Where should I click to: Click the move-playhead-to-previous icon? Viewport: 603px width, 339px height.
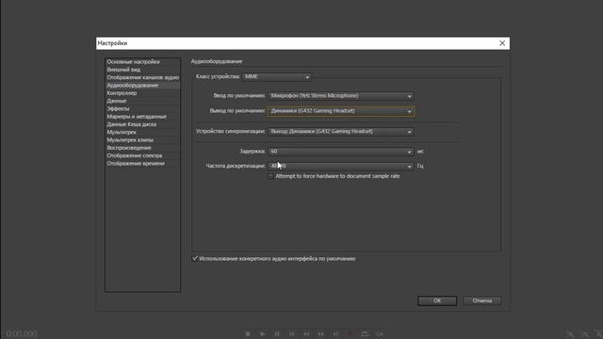click(x=292, y=334)
